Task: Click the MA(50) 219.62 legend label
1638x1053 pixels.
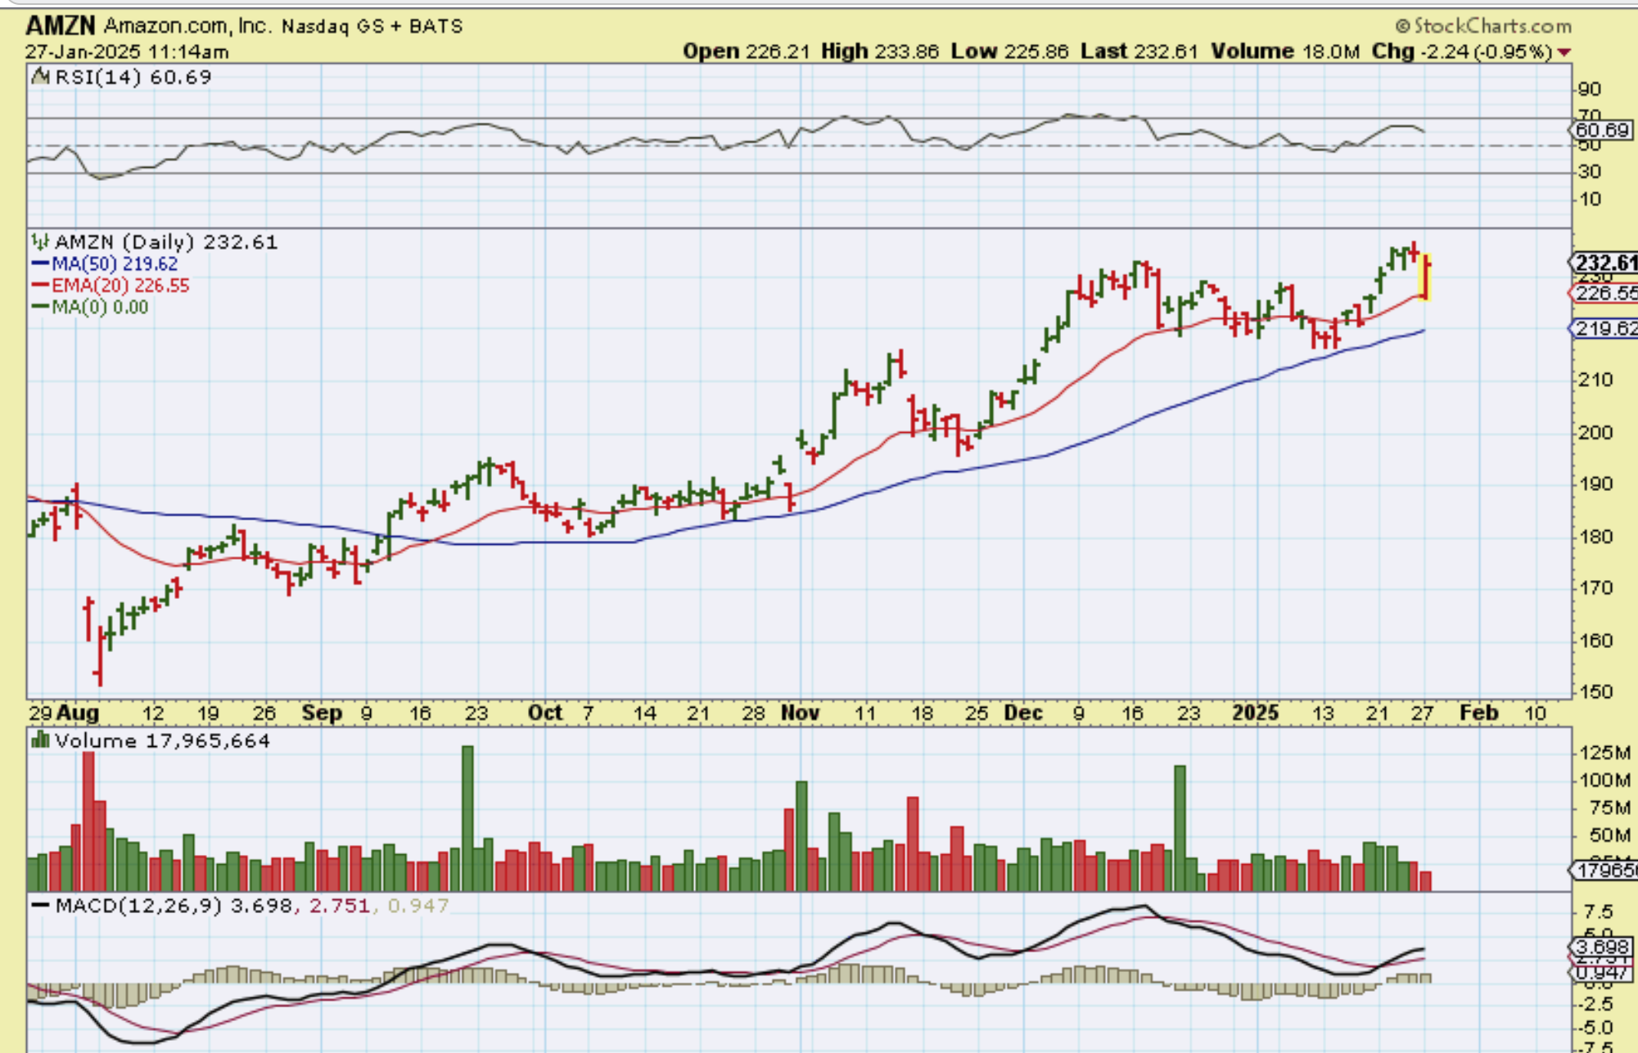Action: pyautogui.click(x=115, y=264)
